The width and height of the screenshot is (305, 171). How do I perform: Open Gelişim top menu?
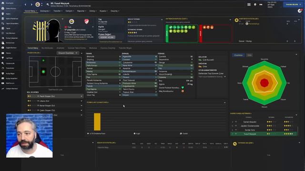pyautogui.click(x=70, y=11)
